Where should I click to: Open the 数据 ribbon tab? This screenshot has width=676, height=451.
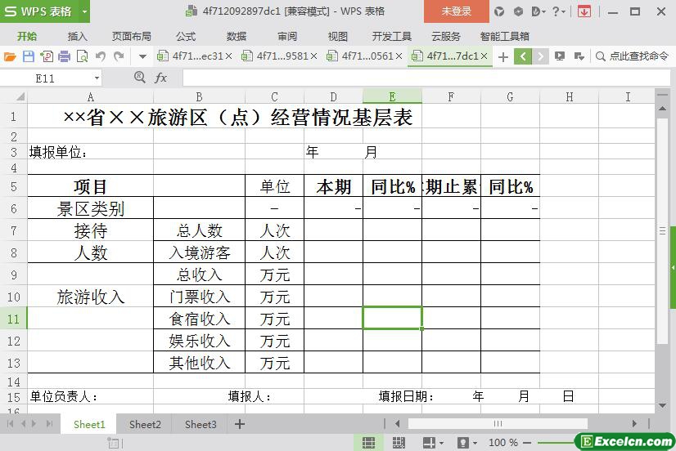tap(237, 37)
